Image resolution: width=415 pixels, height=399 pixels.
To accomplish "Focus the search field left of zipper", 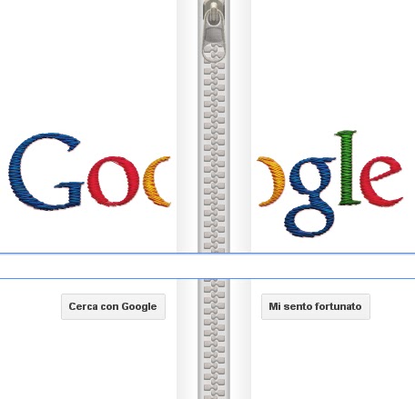I will (88, 266).
